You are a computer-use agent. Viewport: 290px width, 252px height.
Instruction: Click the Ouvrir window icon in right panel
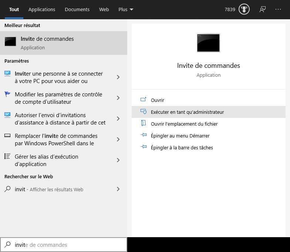point(144,100)
